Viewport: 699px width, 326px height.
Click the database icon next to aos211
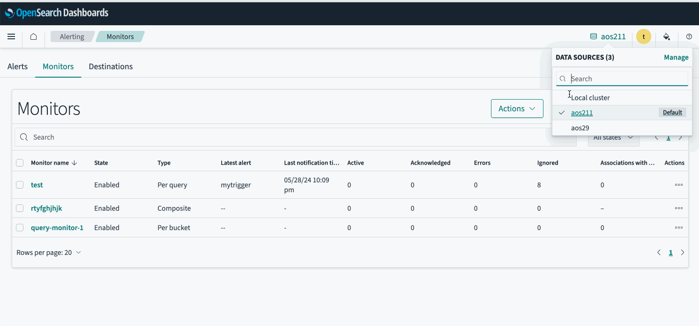(593, 36)
